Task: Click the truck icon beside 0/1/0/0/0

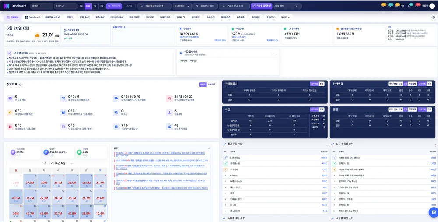Action: click(x=116, y=98)
